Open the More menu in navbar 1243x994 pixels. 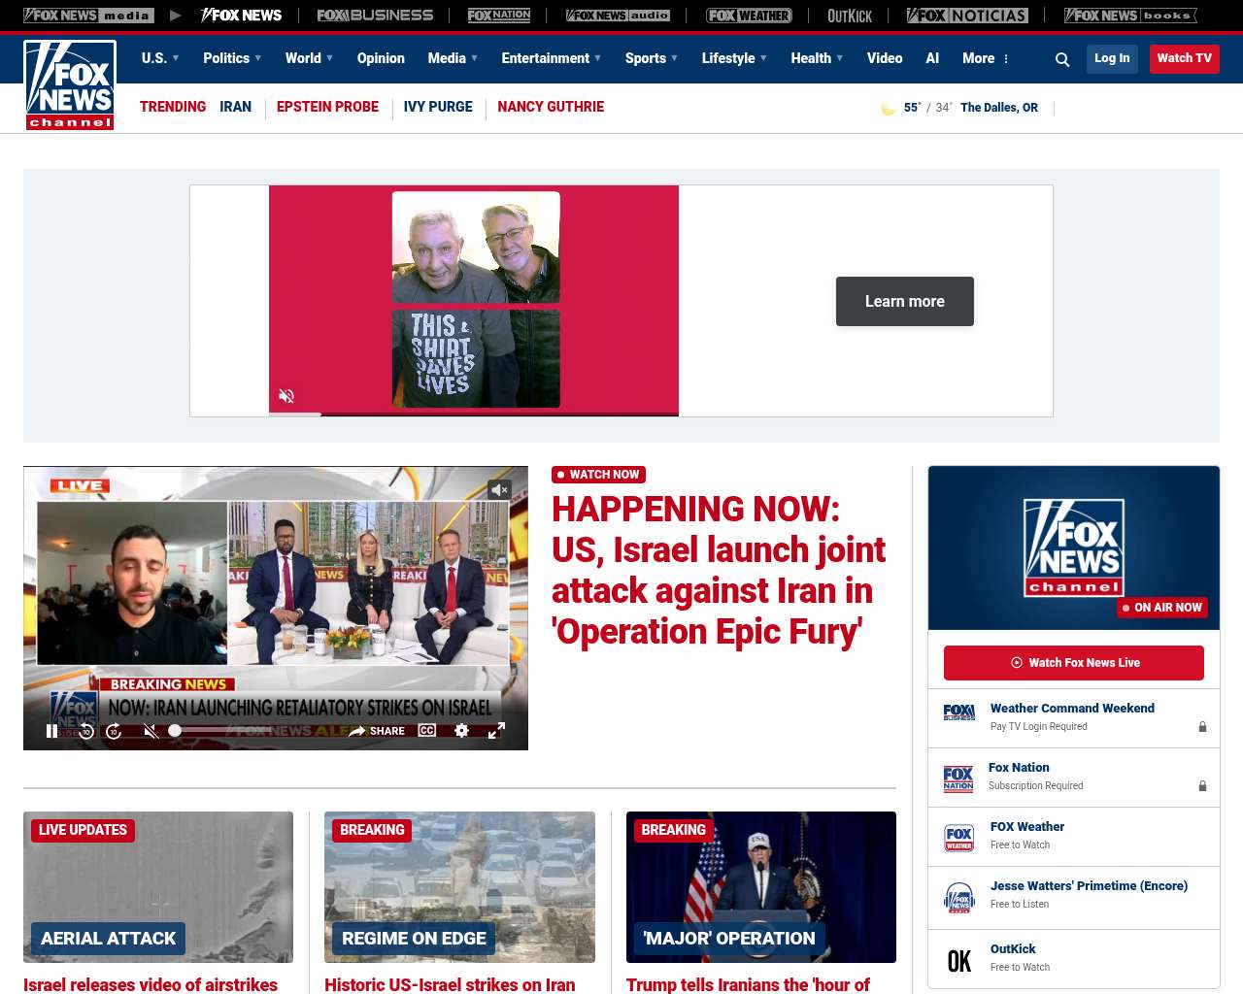click(986, 58)
